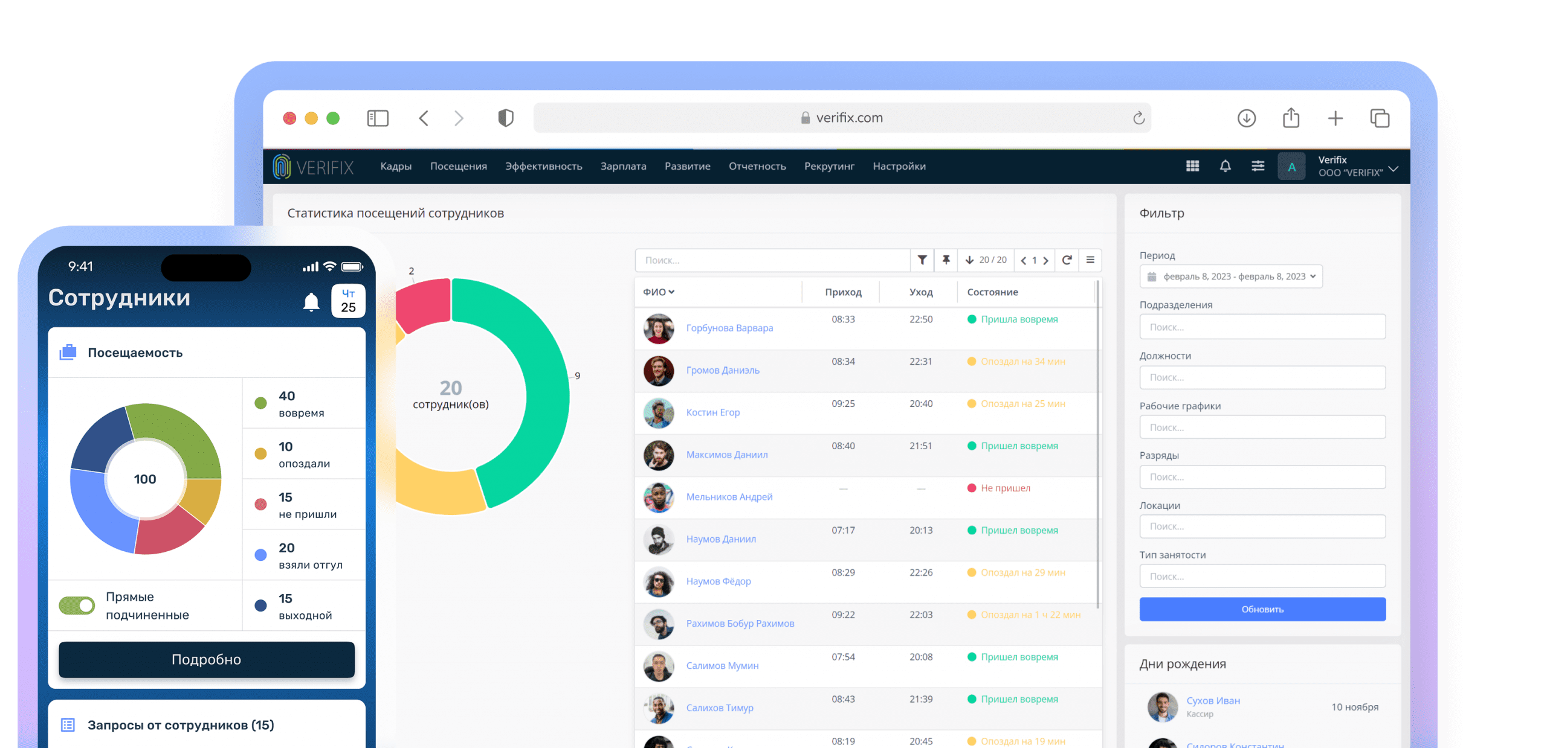
Task: Tap the Подробно button on phone
Action: click(206, 659)
